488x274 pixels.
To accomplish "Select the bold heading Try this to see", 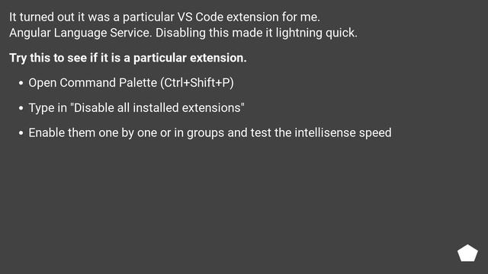I will pyautogui.click(x=127, y=58).
